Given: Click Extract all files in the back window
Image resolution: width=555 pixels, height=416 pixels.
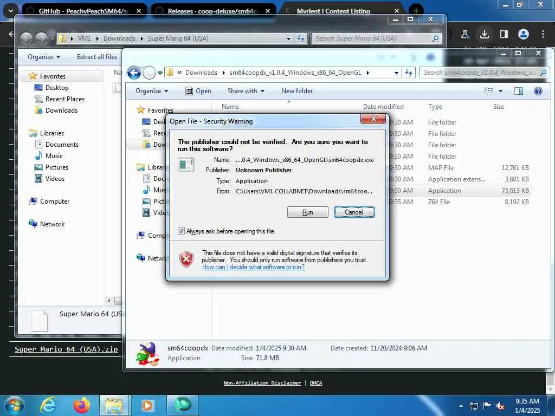Looking at the screenshot, I should tap(96, 57).
